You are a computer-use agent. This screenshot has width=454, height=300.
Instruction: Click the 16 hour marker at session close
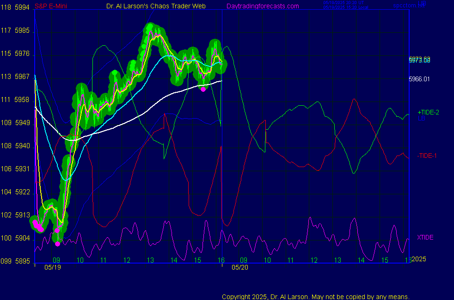pos(221,260)
